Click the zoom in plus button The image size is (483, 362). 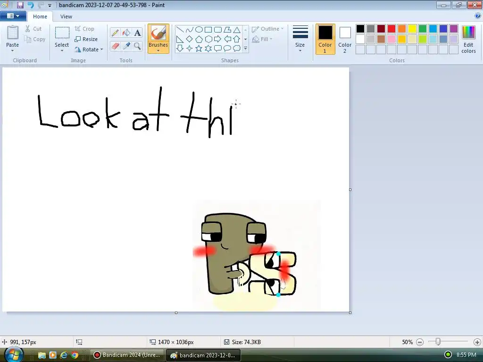pyautogui.click(x=477, y=342)
